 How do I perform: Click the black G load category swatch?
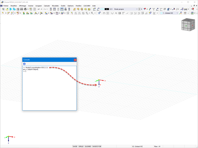coord(107,9)
